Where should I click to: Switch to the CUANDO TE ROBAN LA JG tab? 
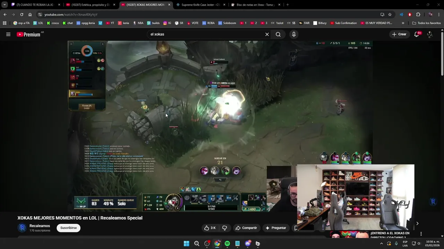tap(35, 5)
